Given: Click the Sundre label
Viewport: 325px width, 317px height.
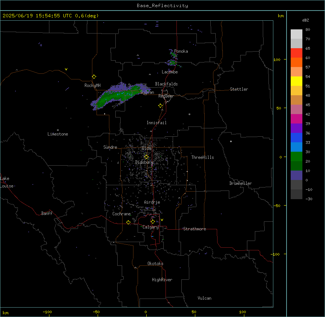Looking at the screenshot, I should pos(110,147).
